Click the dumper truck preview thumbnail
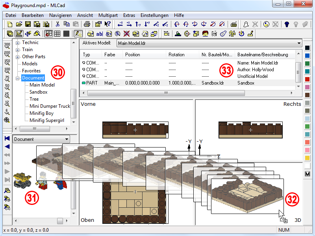This screenshot has height=236, width=315. click(22, 181)
